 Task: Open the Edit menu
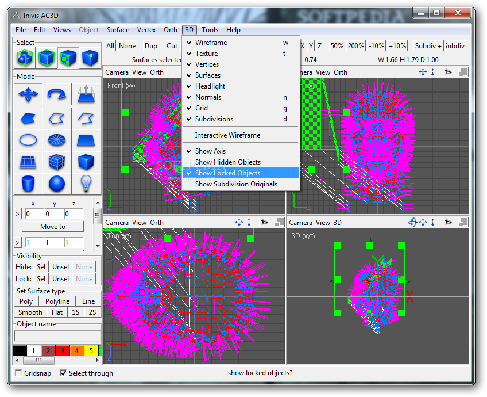tap(40, 30)
